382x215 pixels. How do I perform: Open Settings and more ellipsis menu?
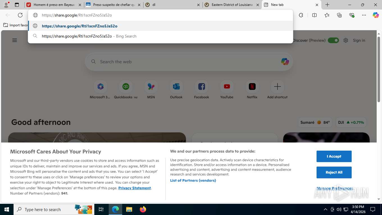[x=364, y=15]
